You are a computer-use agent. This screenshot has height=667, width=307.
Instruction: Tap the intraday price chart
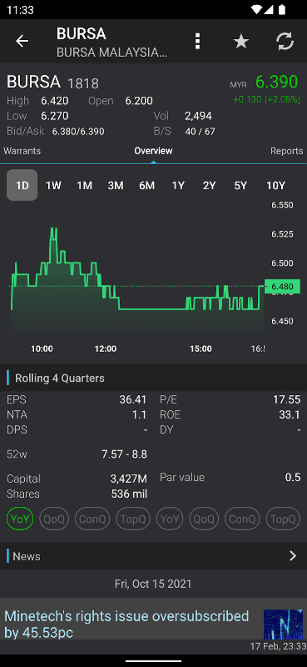(x=136, y=277)
